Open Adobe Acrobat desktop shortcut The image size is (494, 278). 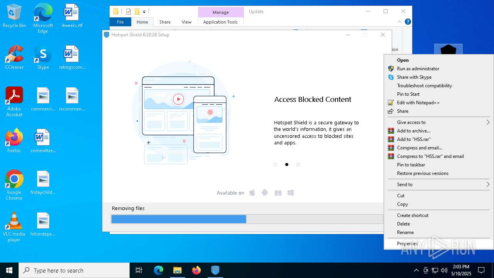pos(14,102)
